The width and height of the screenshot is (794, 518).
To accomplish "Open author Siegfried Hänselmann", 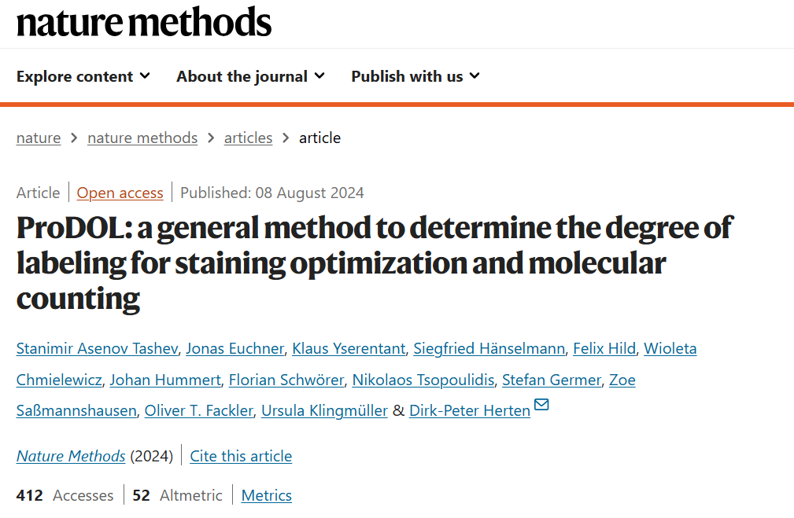I will [489, 348].
